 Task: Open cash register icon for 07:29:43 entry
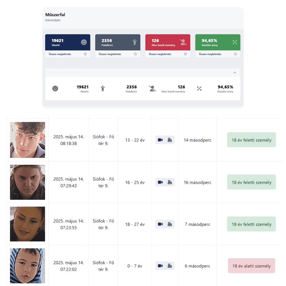pos(170,182)
